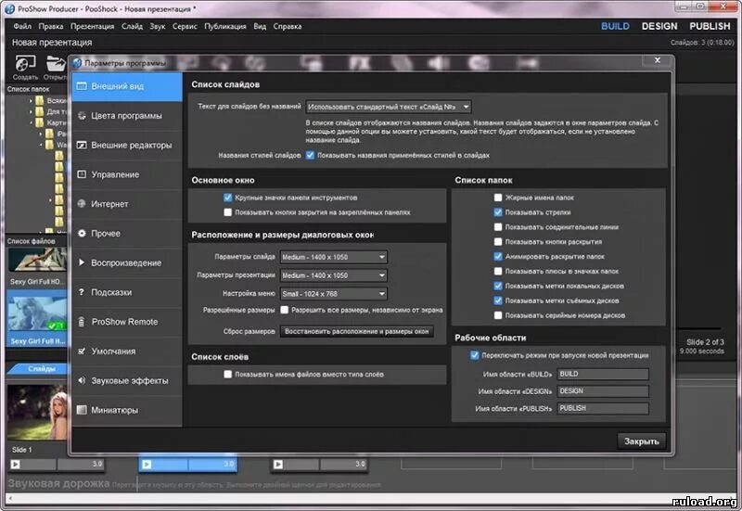742x511 pixels.
Task: Enable Показывать серийные номера дисков
Action: tap(498, 315)
